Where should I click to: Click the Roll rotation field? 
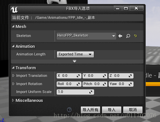(x=69, y=84)
